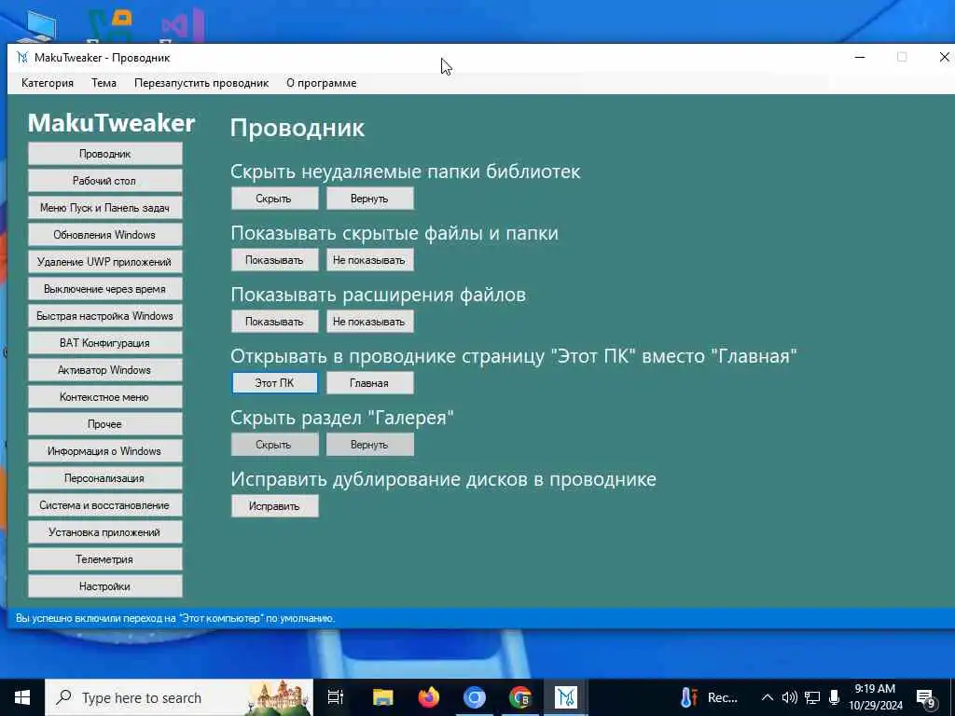Viewport: 955px width, 716px height.
Task: Click the Главная button
Action: (x=369, y=383)
